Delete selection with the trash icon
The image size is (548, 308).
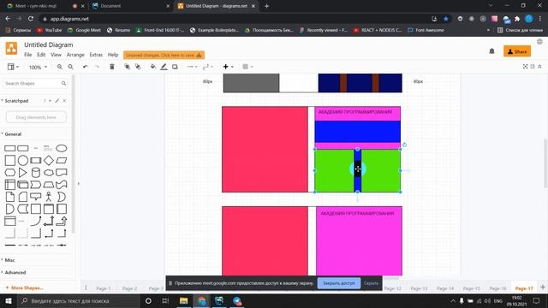click(x=112, y=67)
